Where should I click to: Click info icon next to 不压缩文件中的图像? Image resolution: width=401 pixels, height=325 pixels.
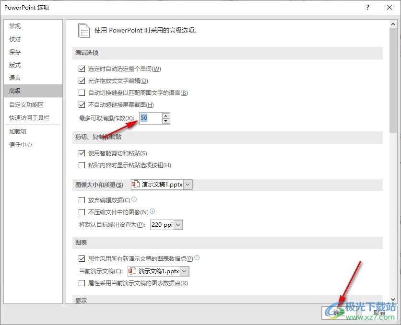pos(152,211)
